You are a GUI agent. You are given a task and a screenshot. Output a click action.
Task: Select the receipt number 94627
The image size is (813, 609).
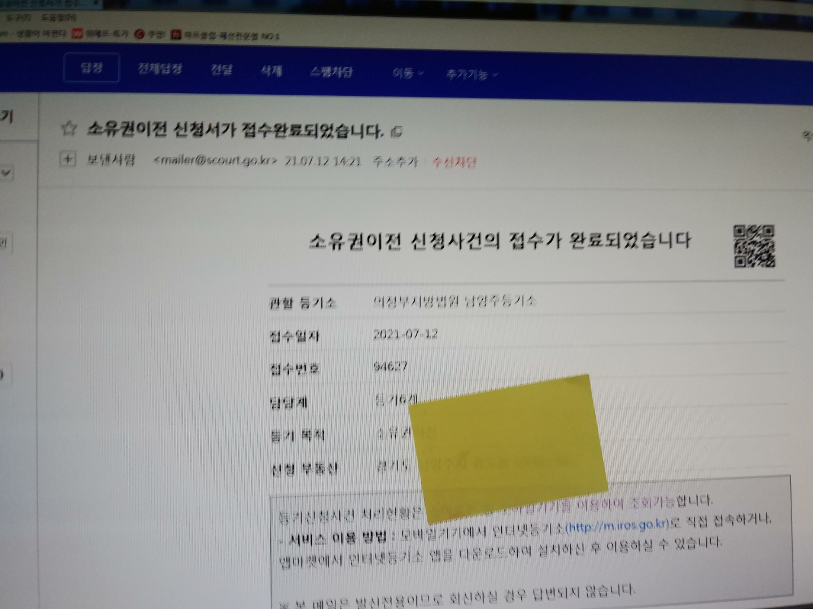pyautogui.click(x=390, y=367)
